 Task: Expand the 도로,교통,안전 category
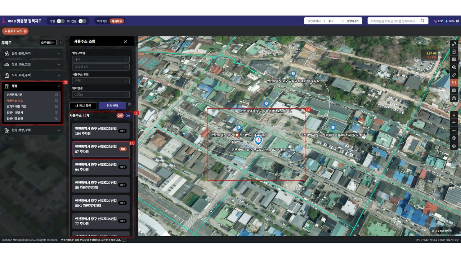point(32,64)
